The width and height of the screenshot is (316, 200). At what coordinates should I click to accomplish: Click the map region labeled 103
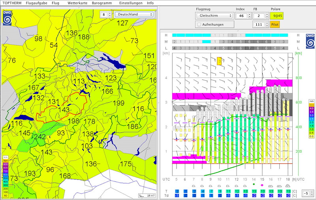87,146
